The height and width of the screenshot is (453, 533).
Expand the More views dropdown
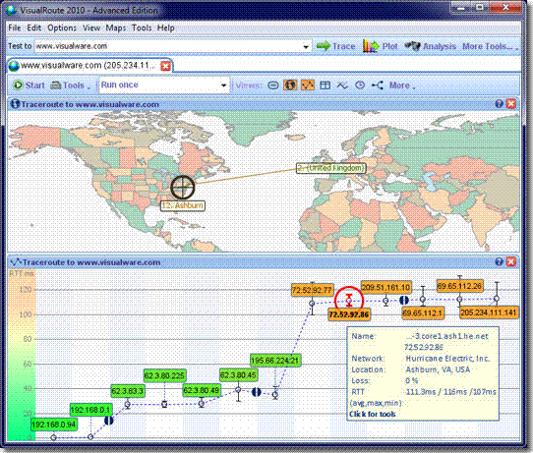402,85
